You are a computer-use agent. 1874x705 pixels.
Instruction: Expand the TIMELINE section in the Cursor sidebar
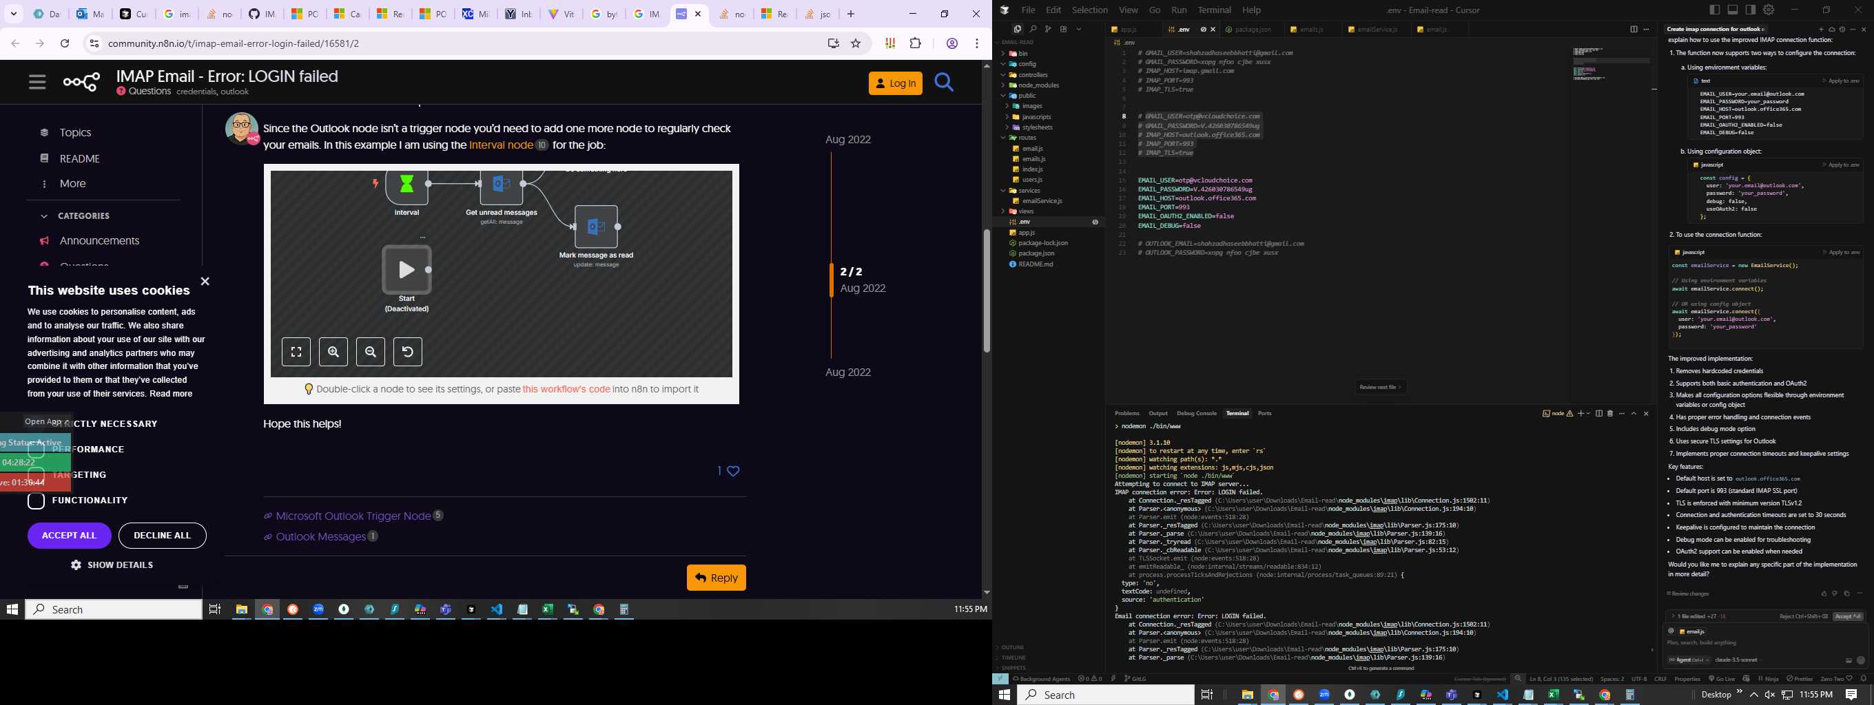[x=1011, y=657]
